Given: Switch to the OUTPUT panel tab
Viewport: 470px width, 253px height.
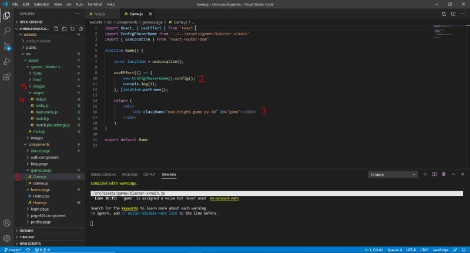Looking at the screenshot, I should (x=149, y=174).
